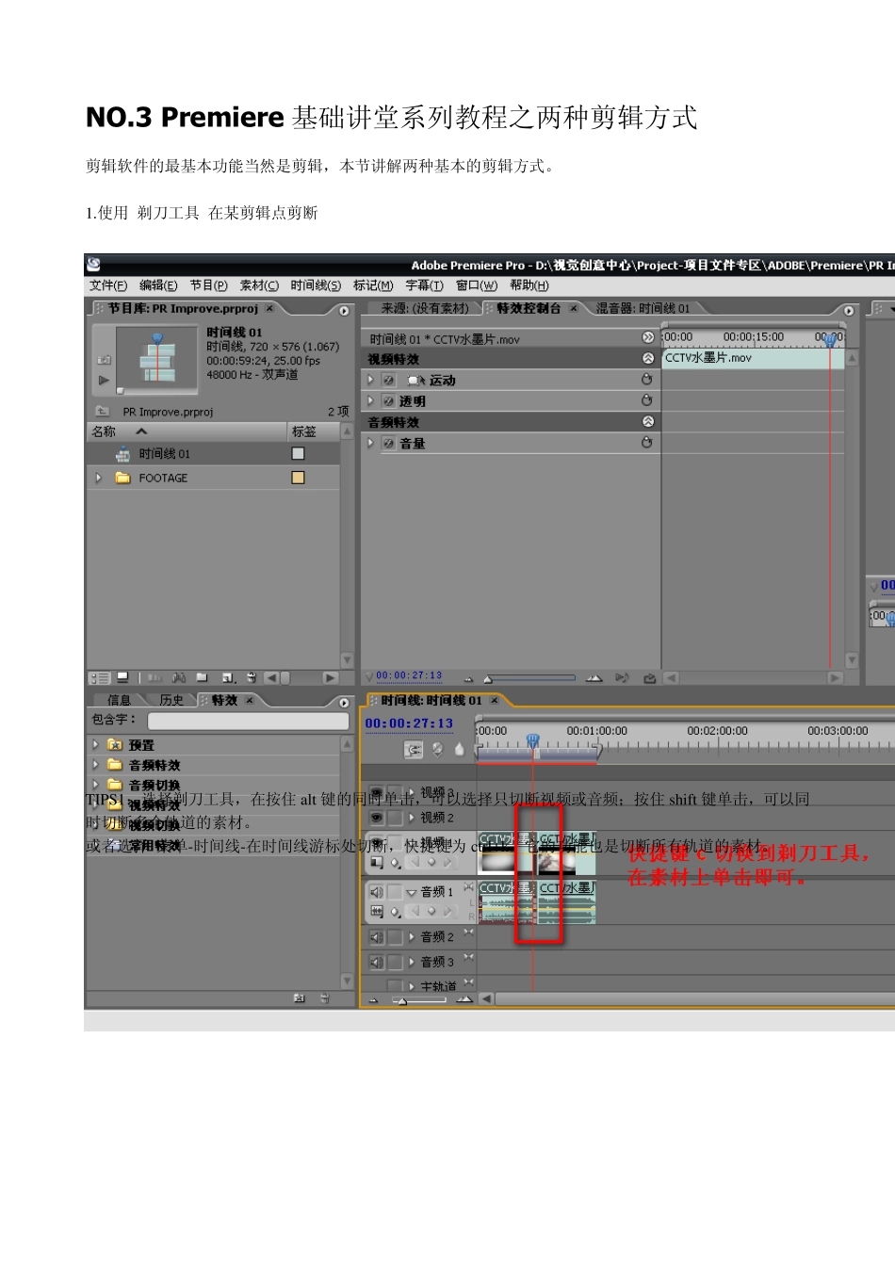895x1266 pixels.
Task: Click delete icon at effects panel bottom
Action: [324, 998]
